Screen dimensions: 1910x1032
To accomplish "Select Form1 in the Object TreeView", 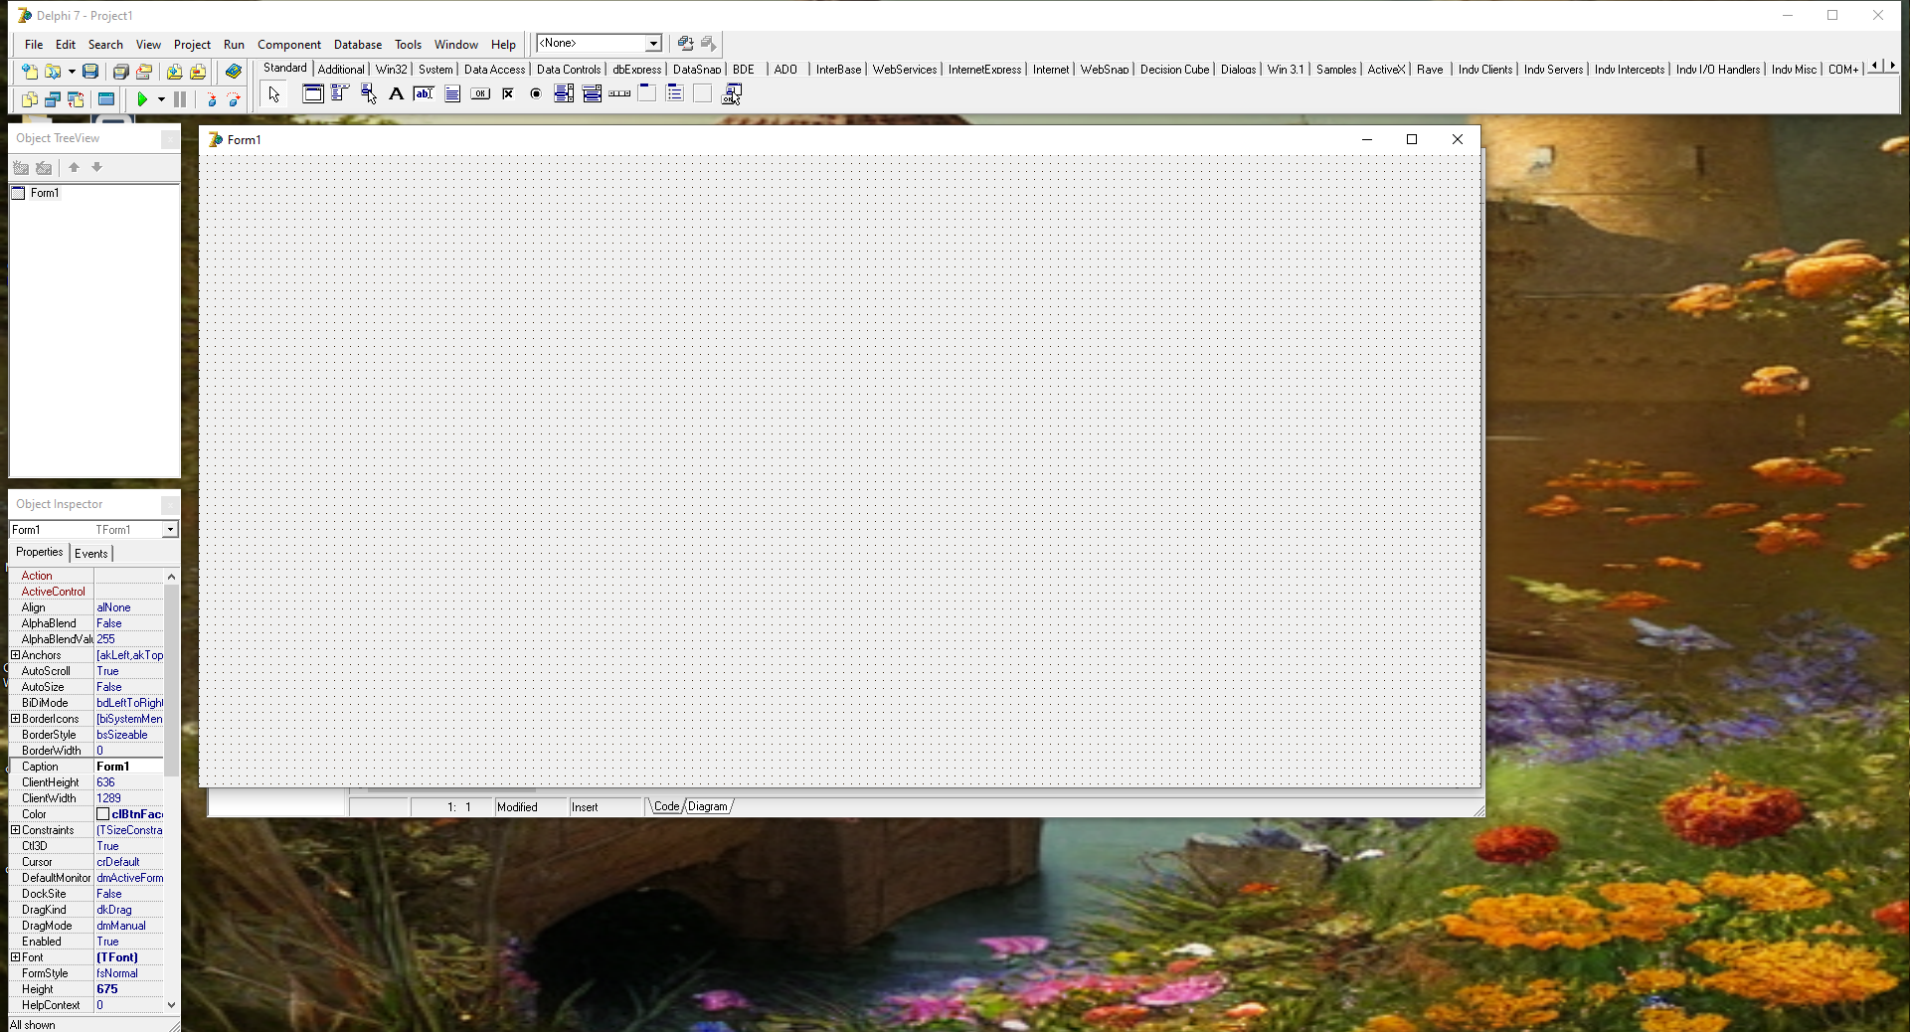I will (x=44, y=192).
